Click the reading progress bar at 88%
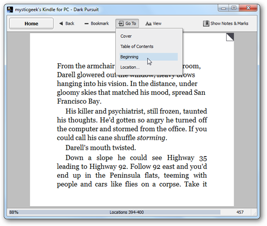Screen dimensions: 267x226 coord(115,212)
